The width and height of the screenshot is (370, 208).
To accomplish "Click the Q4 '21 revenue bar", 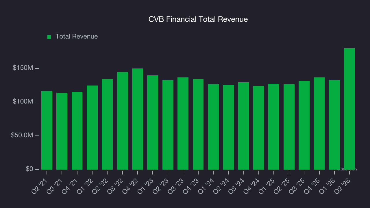I will pyautogui.click(x=77, y=131).
